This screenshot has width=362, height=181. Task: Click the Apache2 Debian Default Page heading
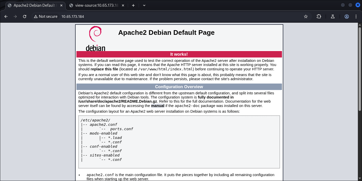(166, 32)
